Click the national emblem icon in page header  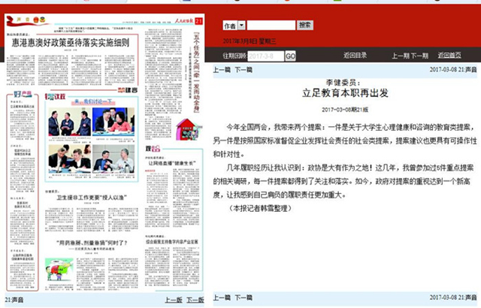[41, 20]
